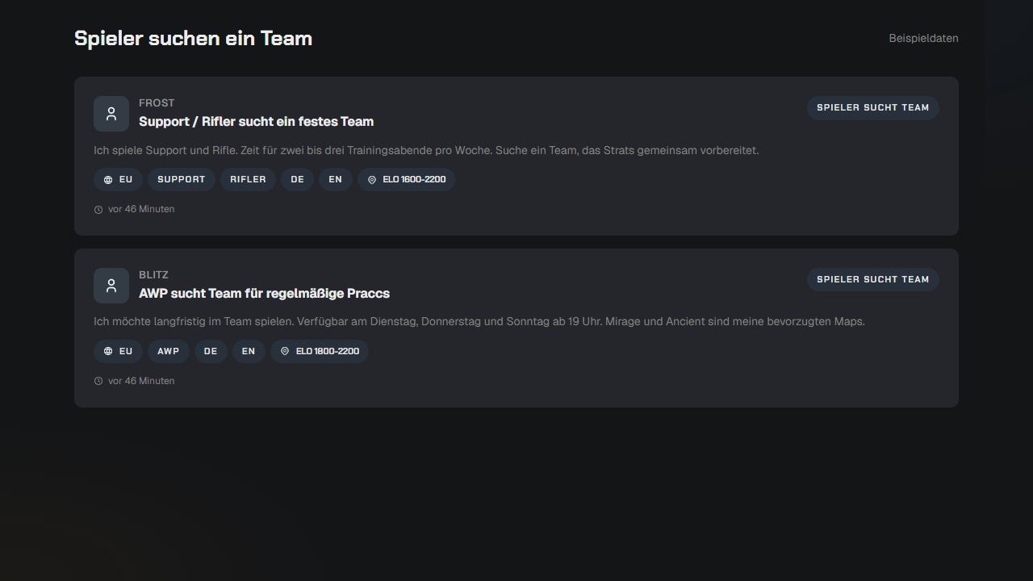Select the SUPPORT role tag

[182, 179]
